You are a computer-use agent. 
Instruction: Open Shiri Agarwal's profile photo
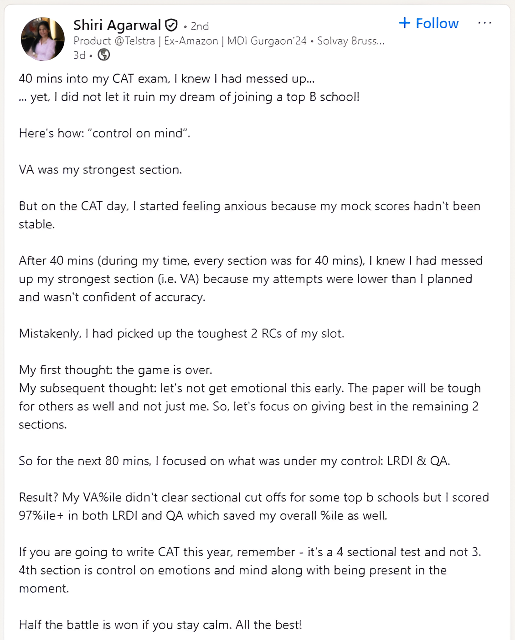tap(43, 39)
